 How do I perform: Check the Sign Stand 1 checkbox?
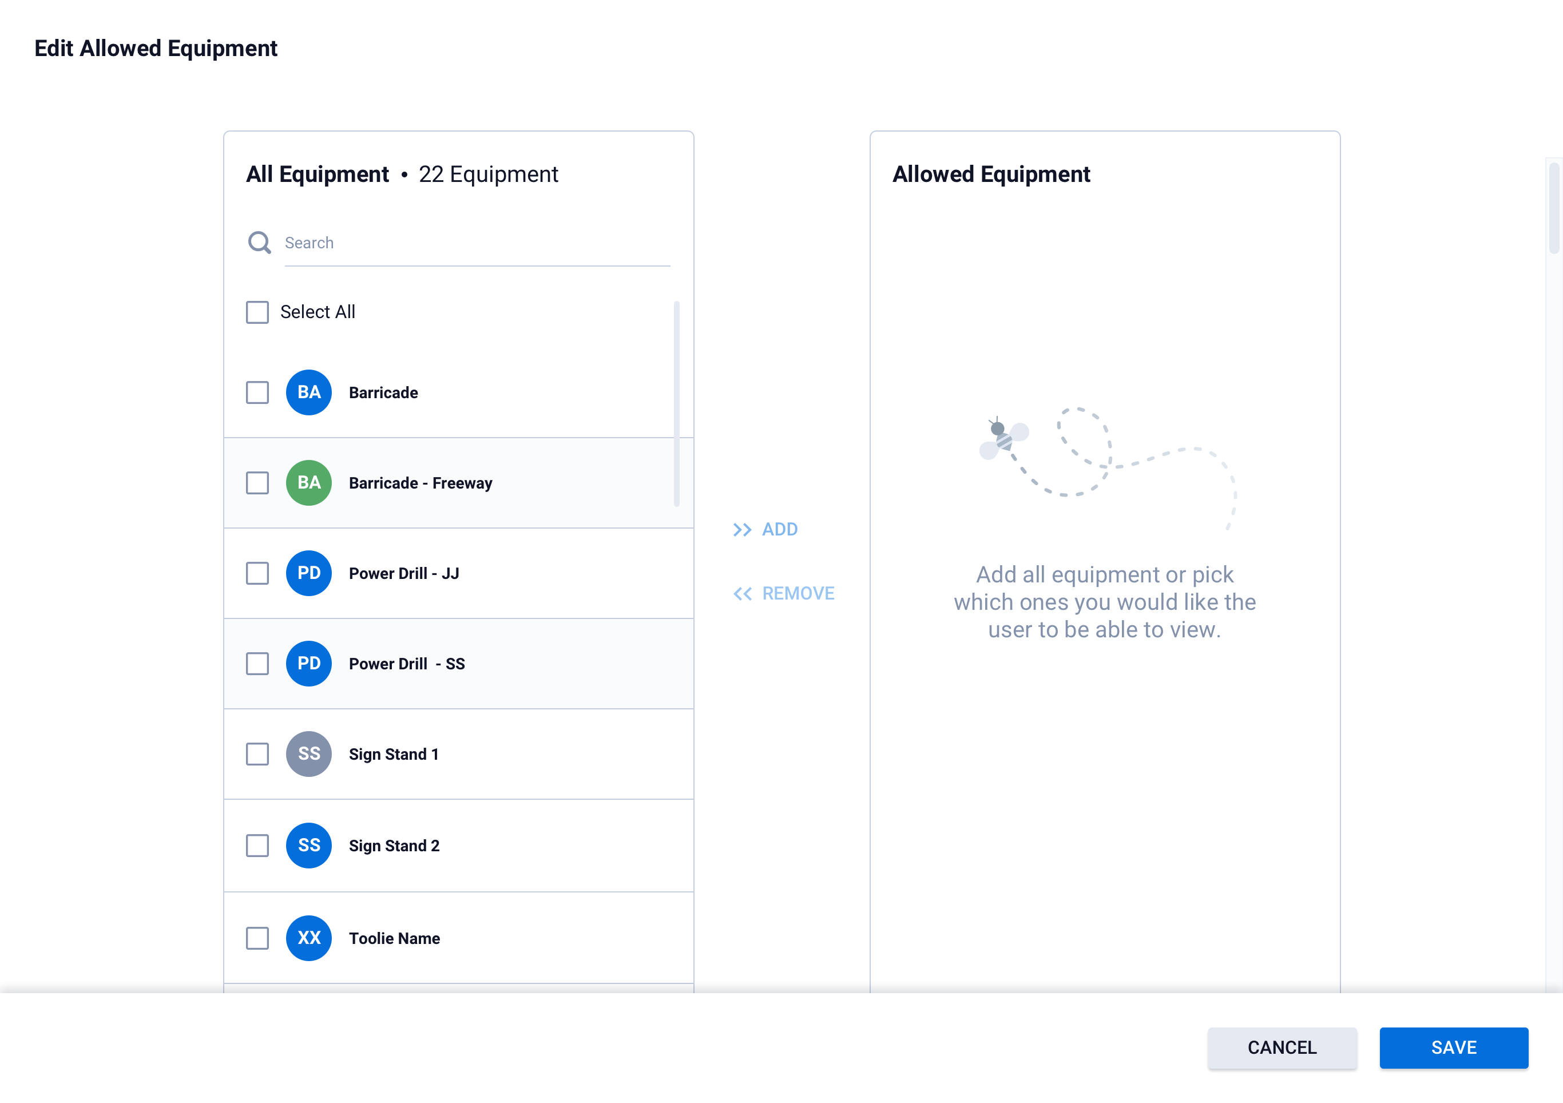click(257, 753)
